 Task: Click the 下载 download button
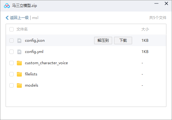pos(123,41)
